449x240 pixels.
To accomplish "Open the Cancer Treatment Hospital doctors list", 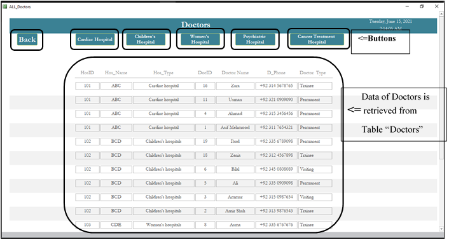I will coord(317,39).
